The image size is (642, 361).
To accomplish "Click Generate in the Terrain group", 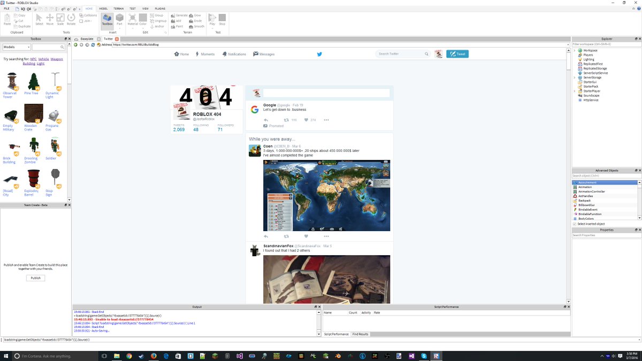I will tap(180, 16).
